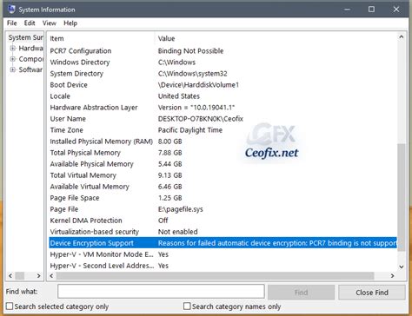
Task: Select the Kernel DMA Protection row
Action: tap(223, 221)
